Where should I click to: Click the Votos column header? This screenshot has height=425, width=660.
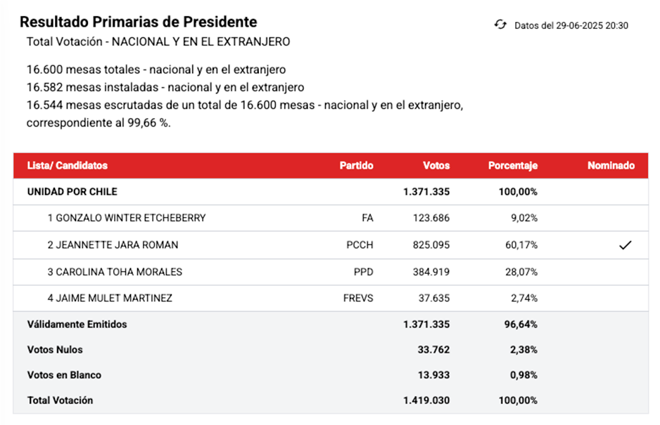tap(436, 166)
